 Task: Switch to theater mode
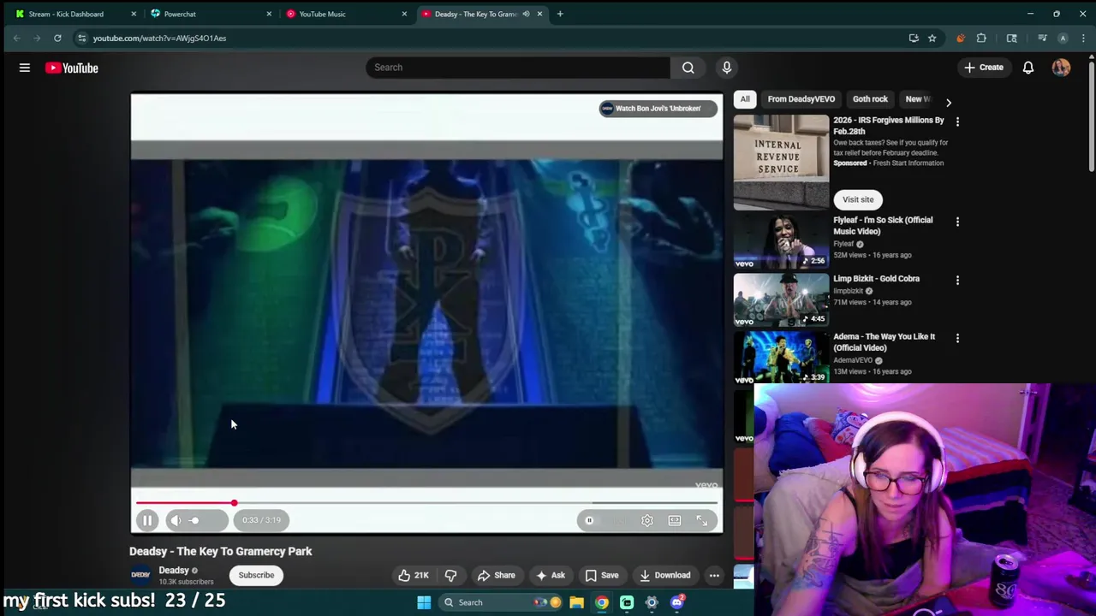coord(675,520)
